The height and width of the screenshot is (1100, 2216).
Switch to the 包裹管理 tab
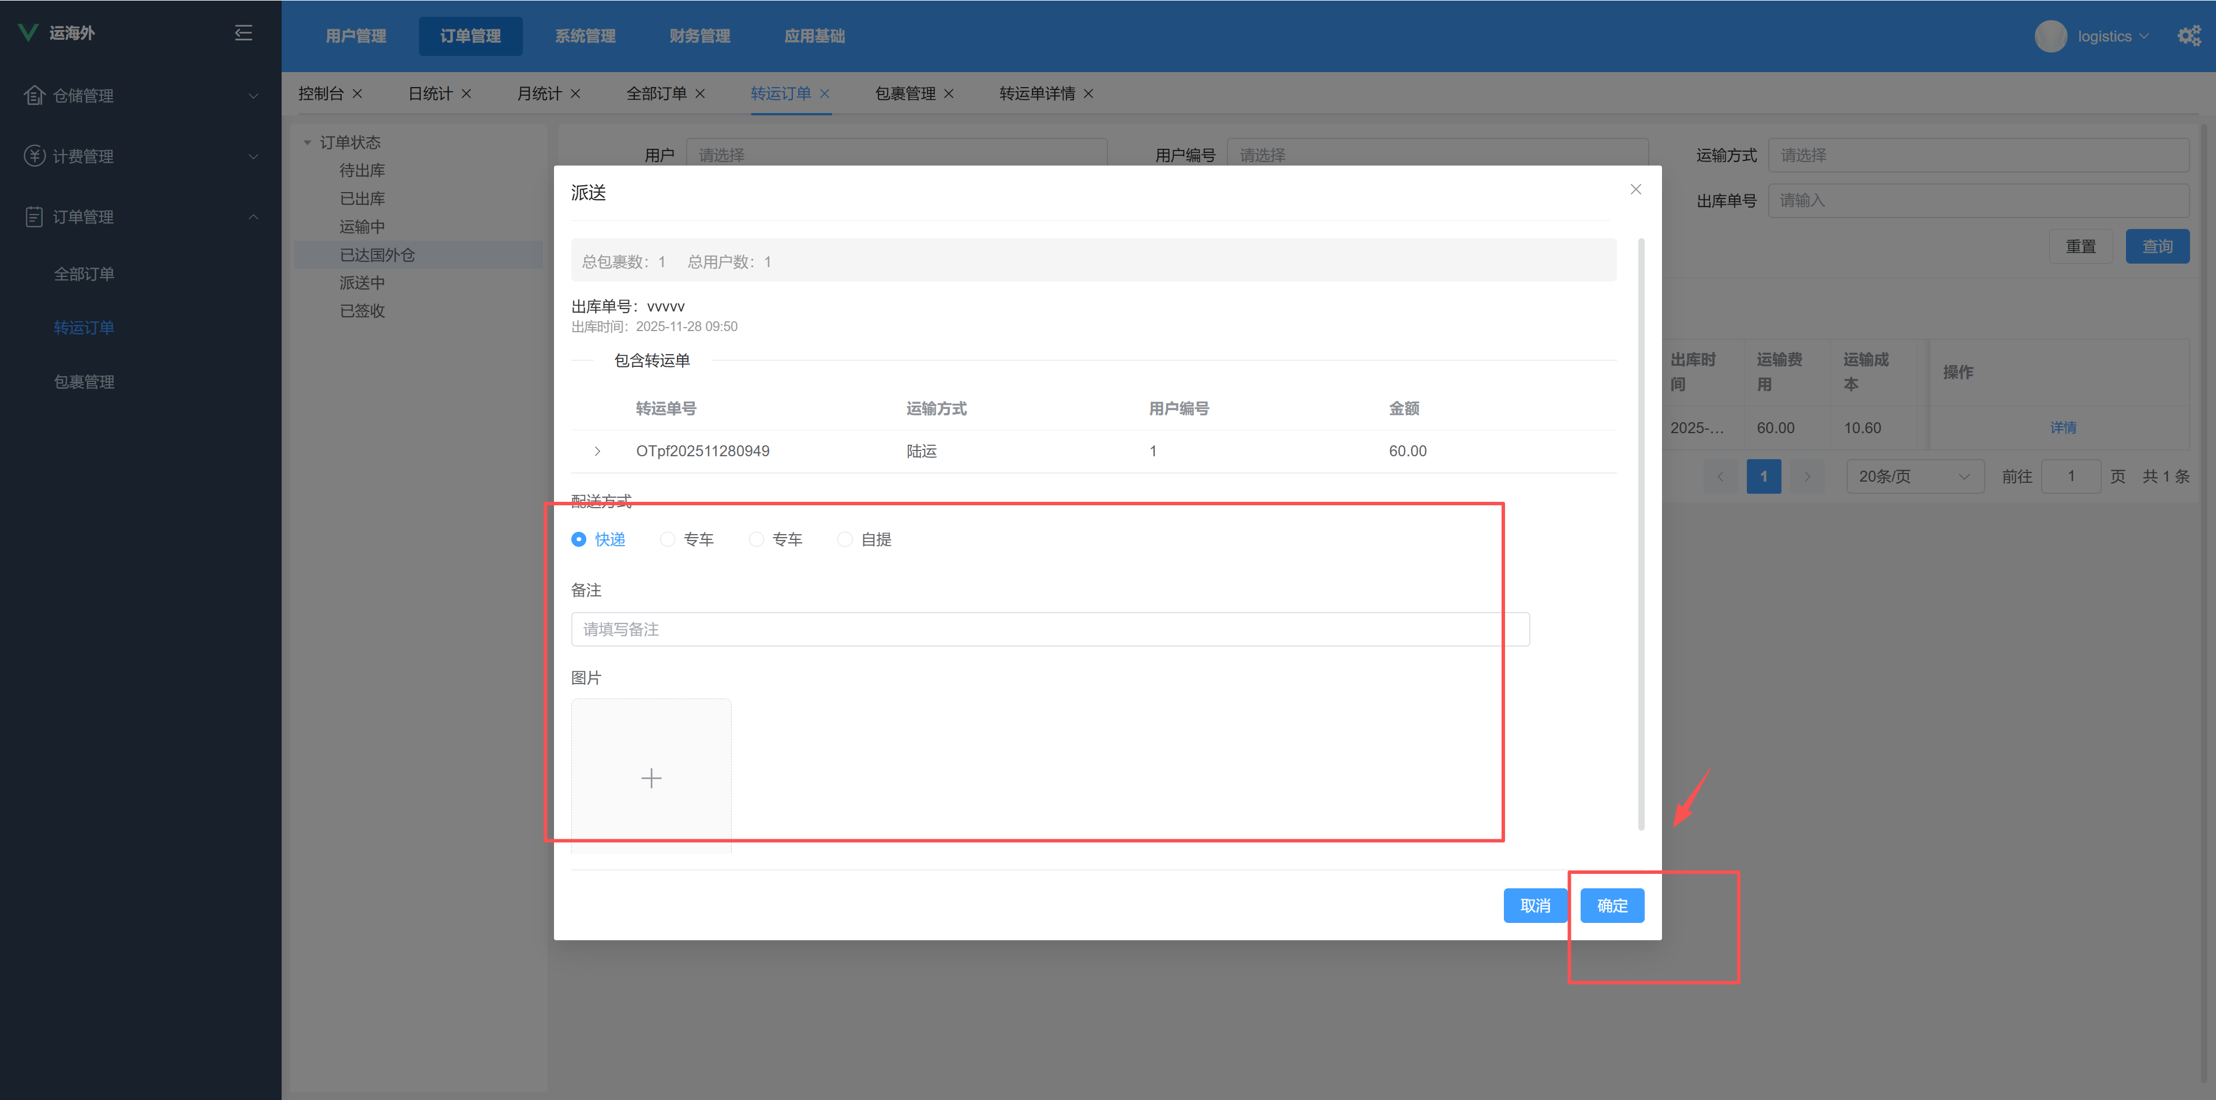coord(905,94)
